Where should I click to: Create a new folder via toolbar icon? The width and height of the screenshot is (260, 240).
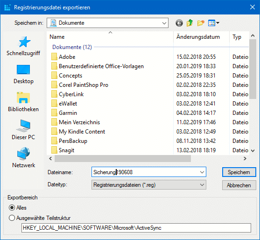click(x=201, y=23)
